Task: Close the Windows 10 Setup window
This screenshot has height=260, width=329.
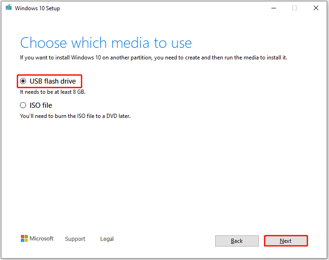Action: pos(316,8)
